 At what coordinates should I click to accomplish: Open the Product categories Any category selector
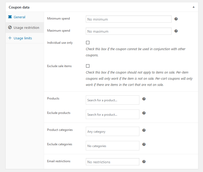[113, 131]
